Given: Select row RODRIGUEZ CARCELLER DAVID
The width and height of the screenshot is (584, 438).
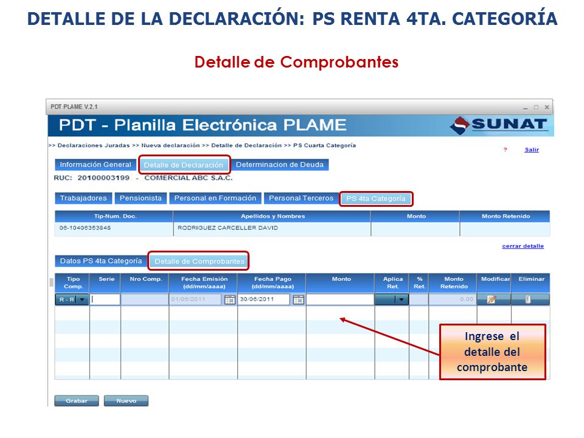Looking at the screenshot, I should tap(302, 228).
